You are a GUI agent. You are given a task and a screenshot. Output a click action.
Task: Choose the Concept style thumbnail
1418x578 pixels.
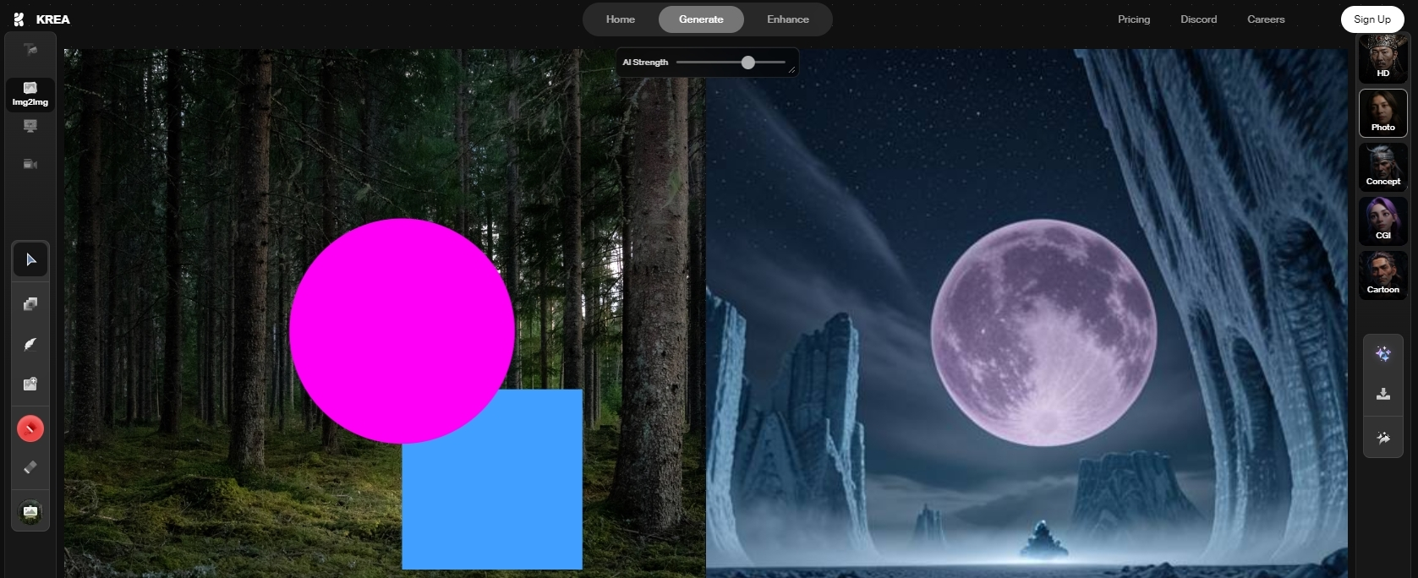click(x=1382, y=166)
